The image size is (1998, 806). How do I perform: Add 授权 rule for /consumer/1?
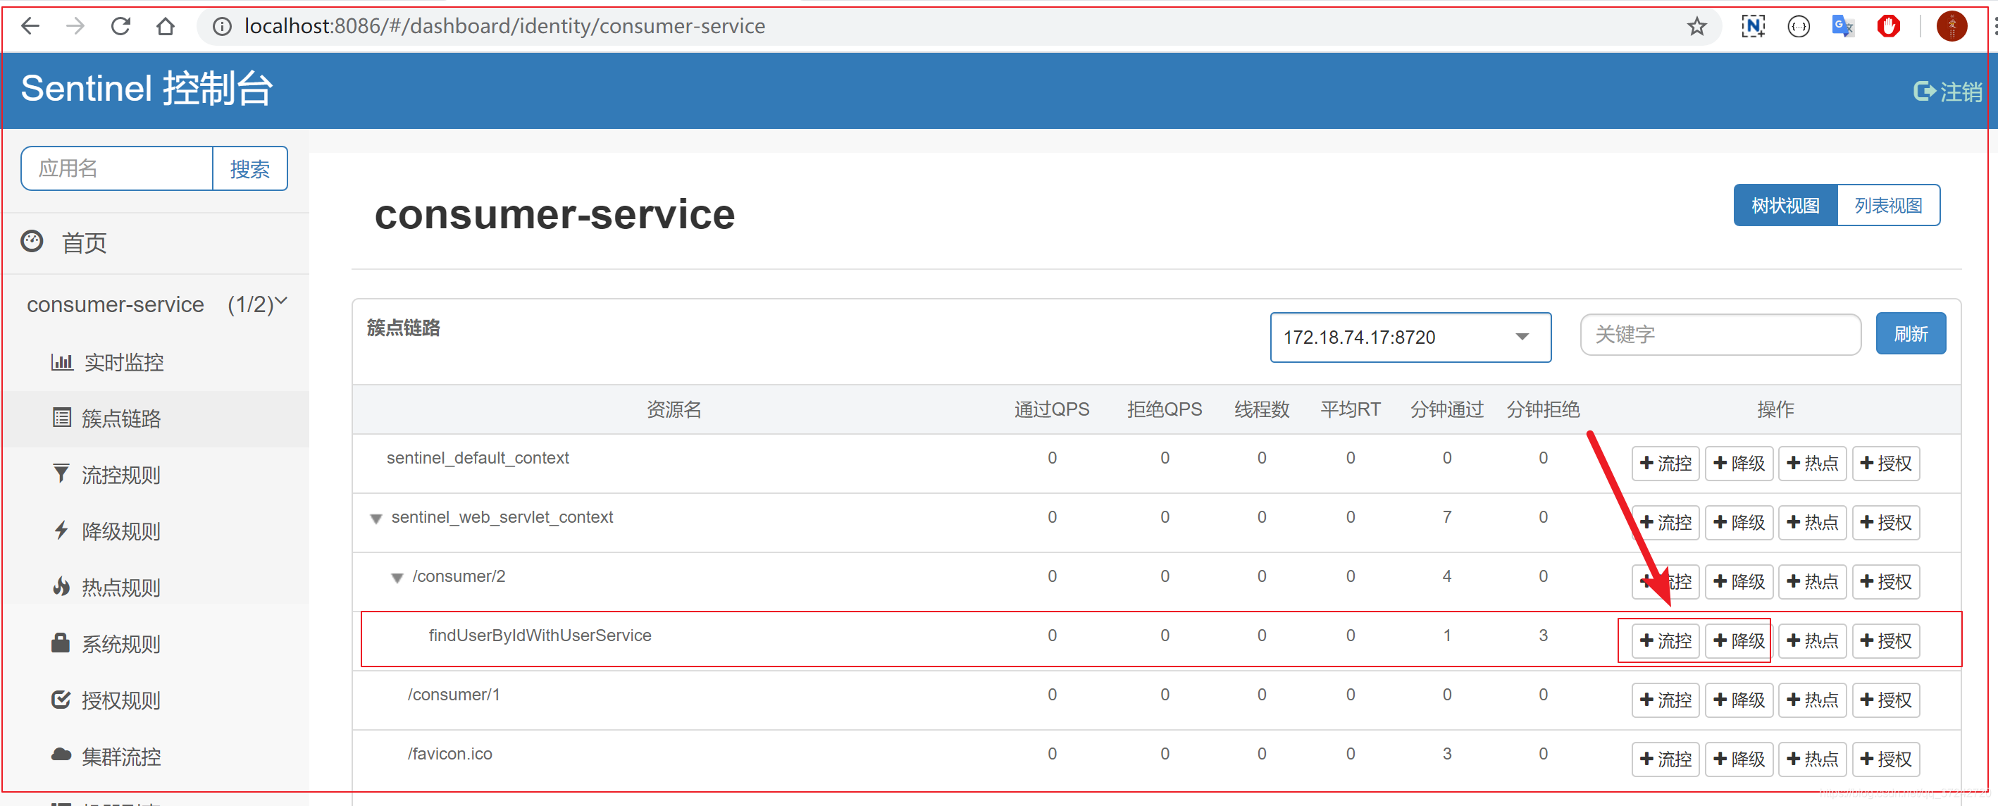point(1885,700)
